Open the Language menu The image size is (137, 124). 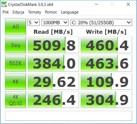[x=70, y=12]
